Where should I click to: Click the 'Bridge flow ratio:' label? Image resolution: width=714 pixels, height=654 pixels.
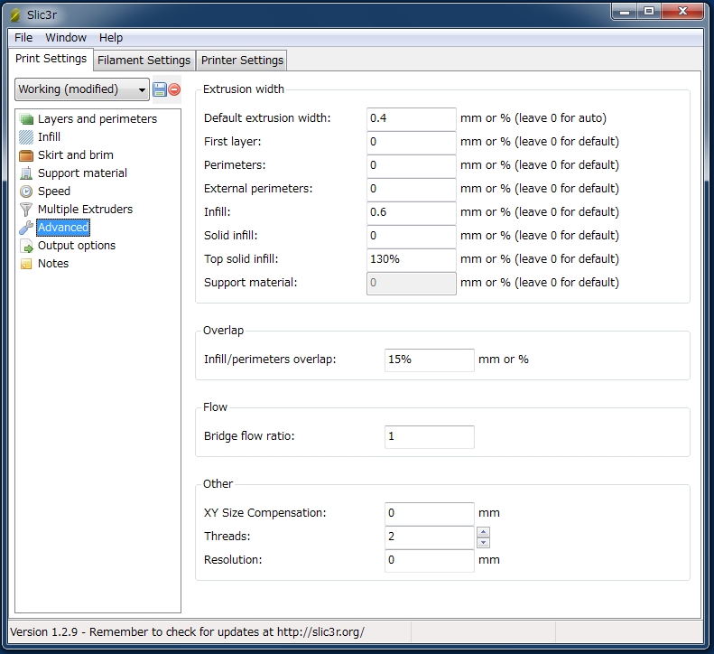249,436
